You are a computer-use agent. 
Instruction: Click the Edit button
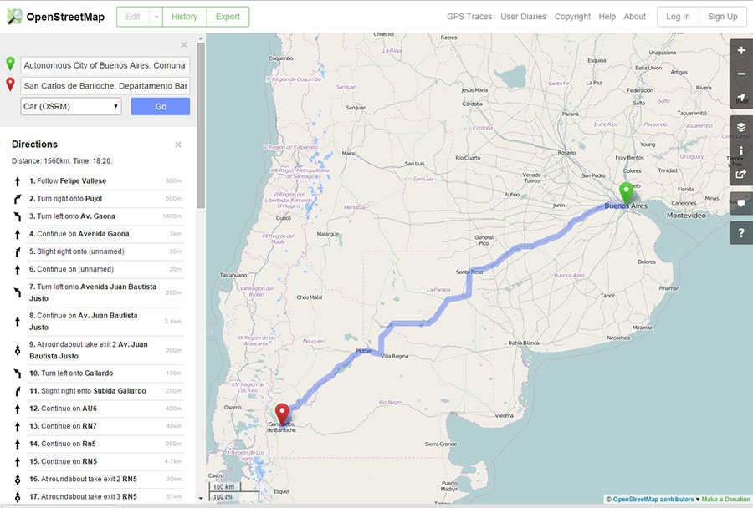[133, 17]
